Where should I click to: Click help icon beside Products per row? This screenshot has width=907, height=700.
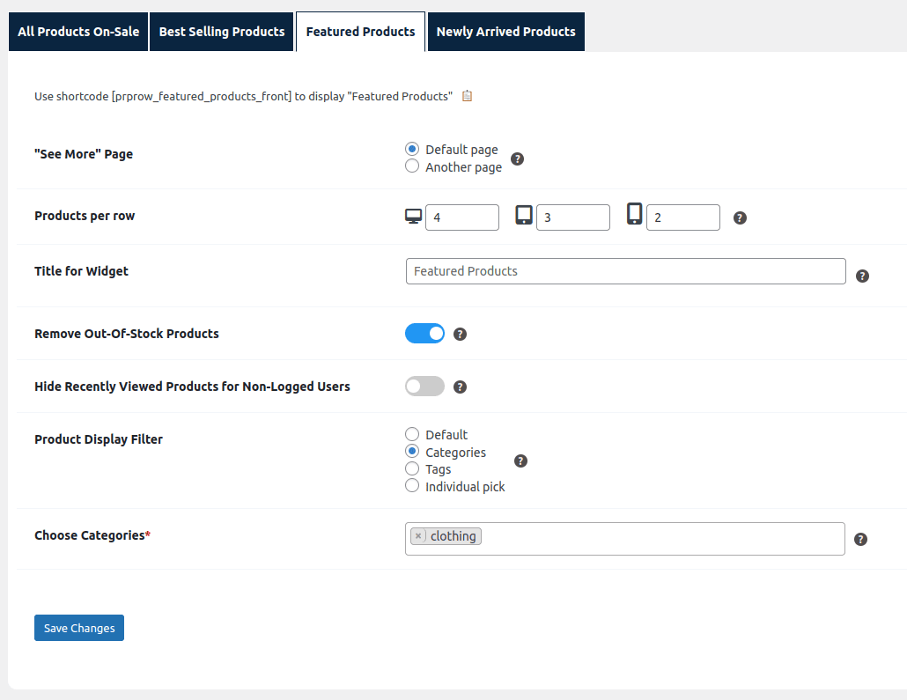pyautogui.click(x=740, y=217)
